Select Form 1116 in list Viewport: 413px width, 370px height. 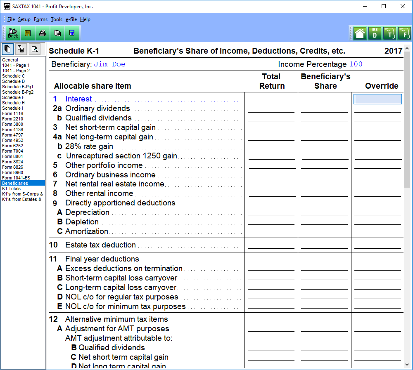tap(23, 113)
